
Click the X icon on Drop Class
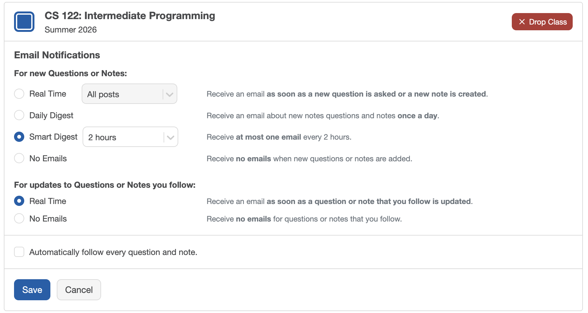click(x=522, y=22)
